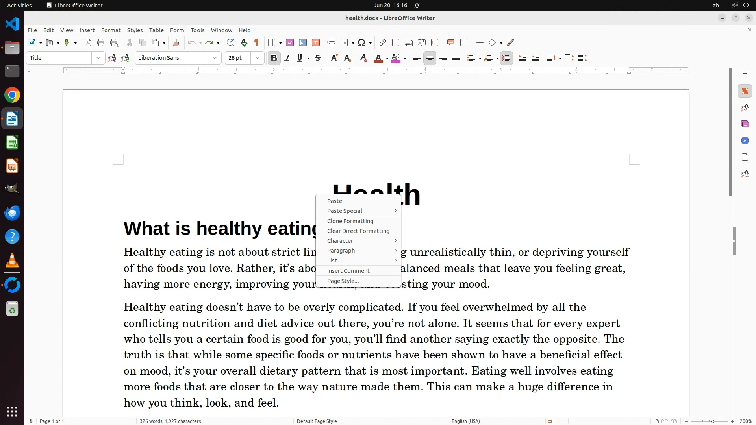Click the Clone Formatting paintbrush icon
This screenshot has width=756, height=425.
[176, 43]
